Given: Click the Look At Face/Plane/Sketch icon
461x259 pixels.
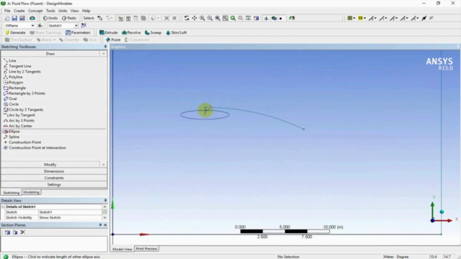Looking at the screenshot, I should point(292,18).
